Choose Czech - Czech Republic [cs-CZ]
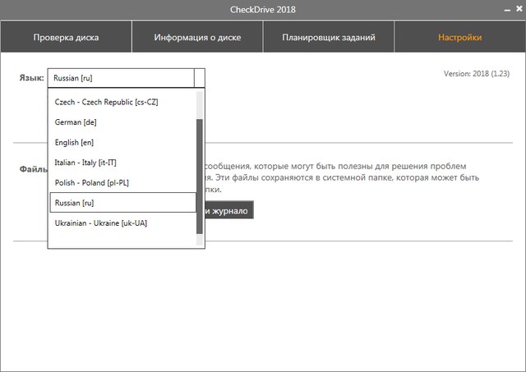Screen dimensions: 526x372 click(106, 102)
